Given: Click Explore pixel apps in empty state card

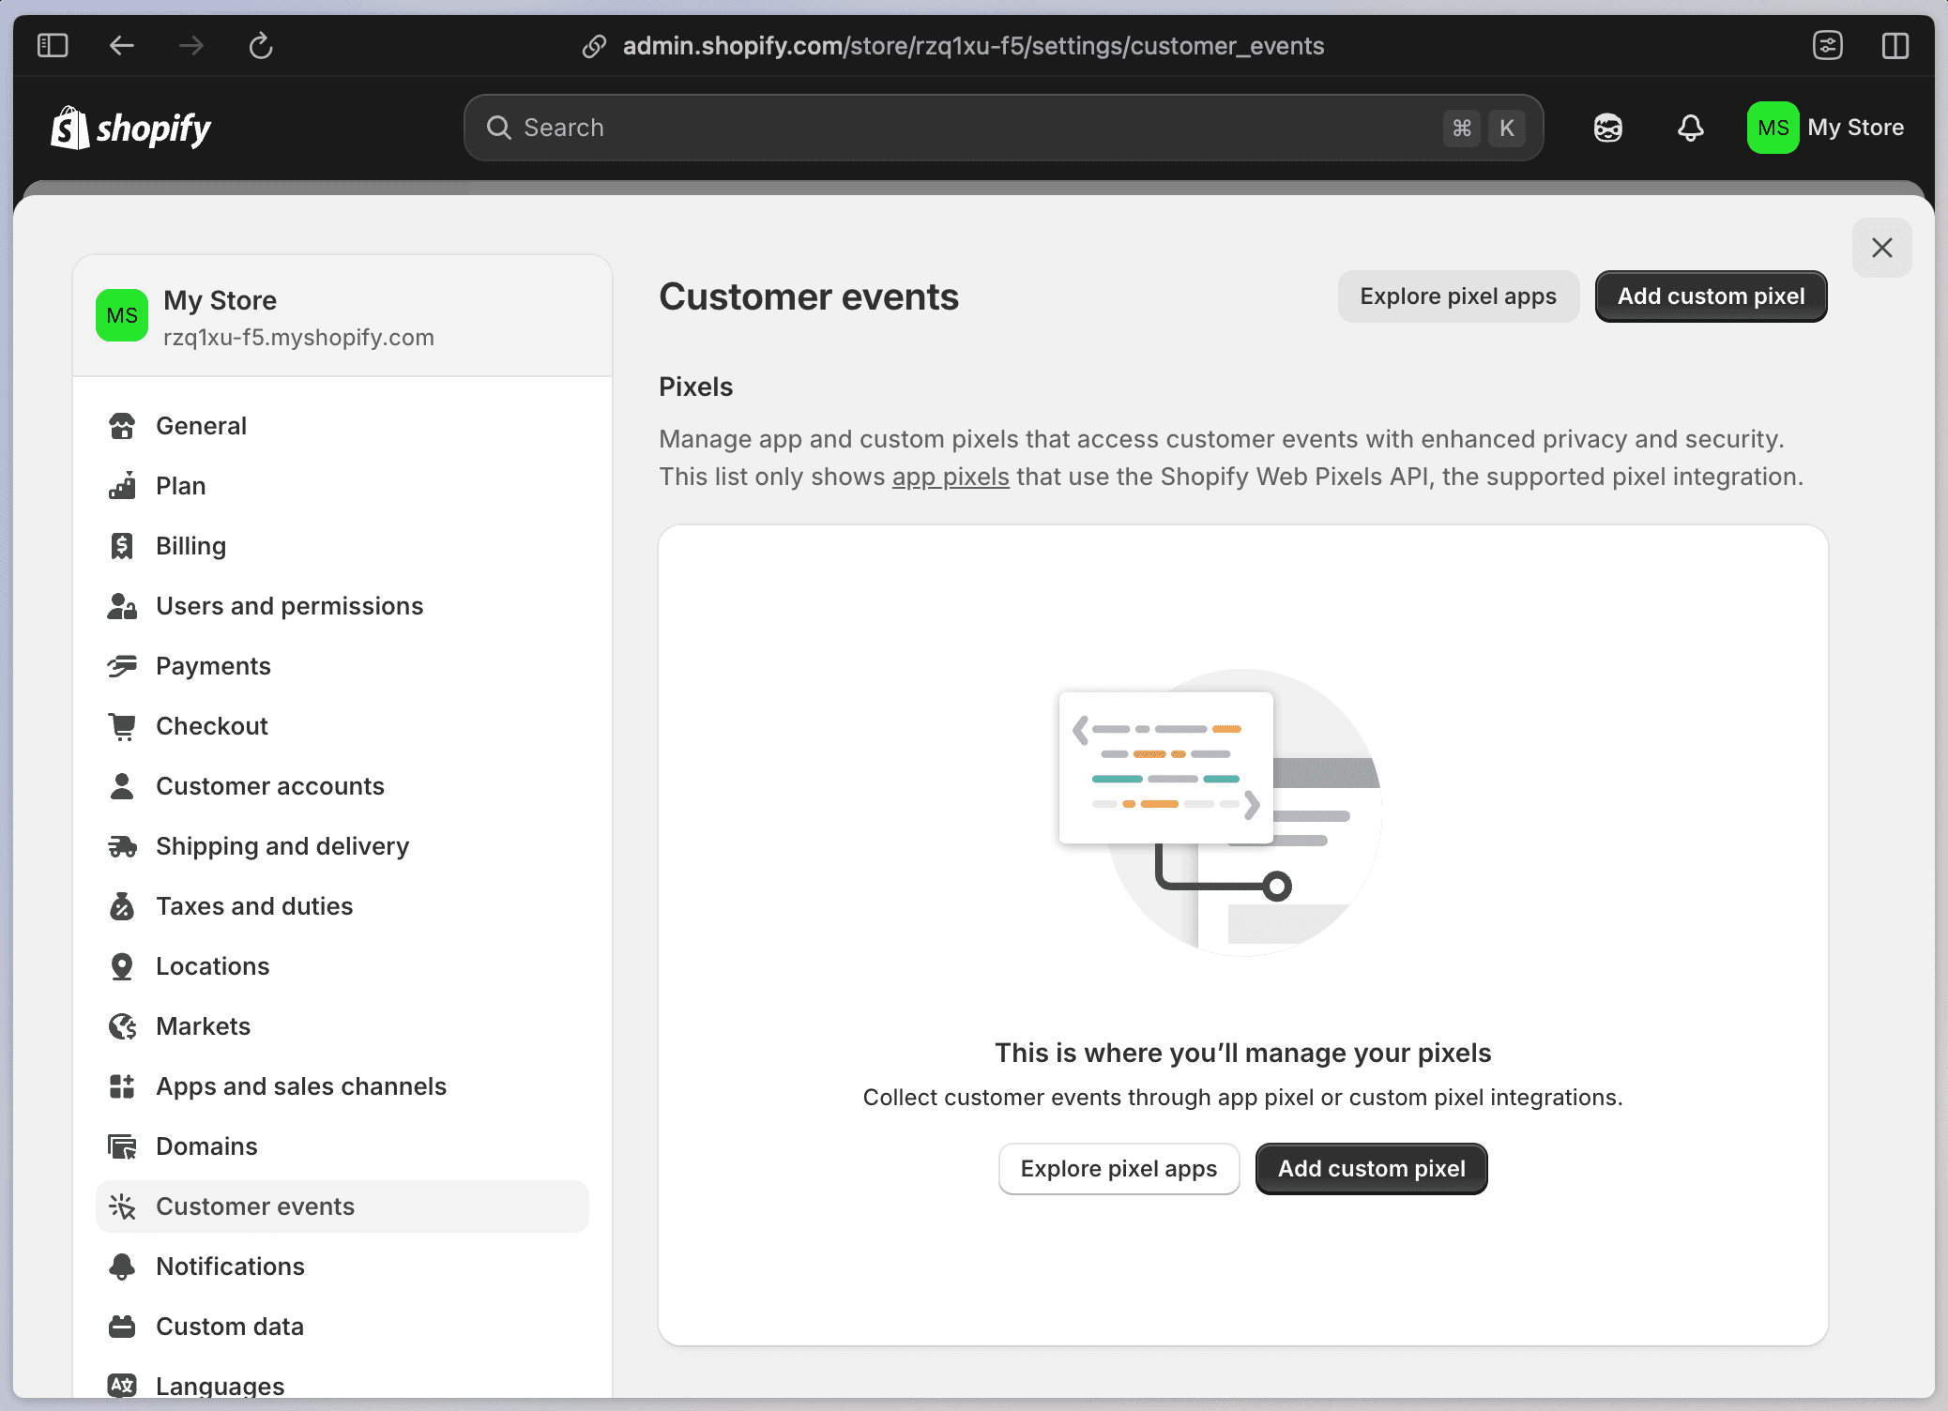Looking at the screenshot, I should pyautogui.click(x=1119, y=1169).
